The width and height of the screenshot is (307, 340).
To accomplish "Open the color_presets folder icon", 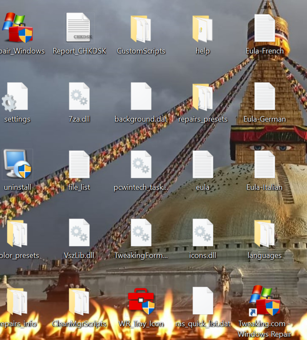I will coord(17,233).
